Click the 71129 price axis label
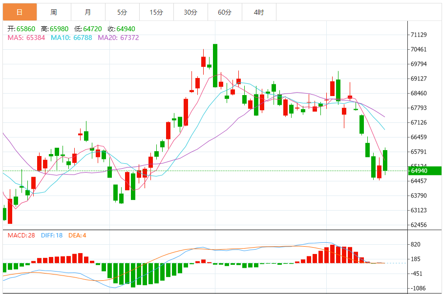The height and width of the screenshot is (294, 443). coord(419,35)
